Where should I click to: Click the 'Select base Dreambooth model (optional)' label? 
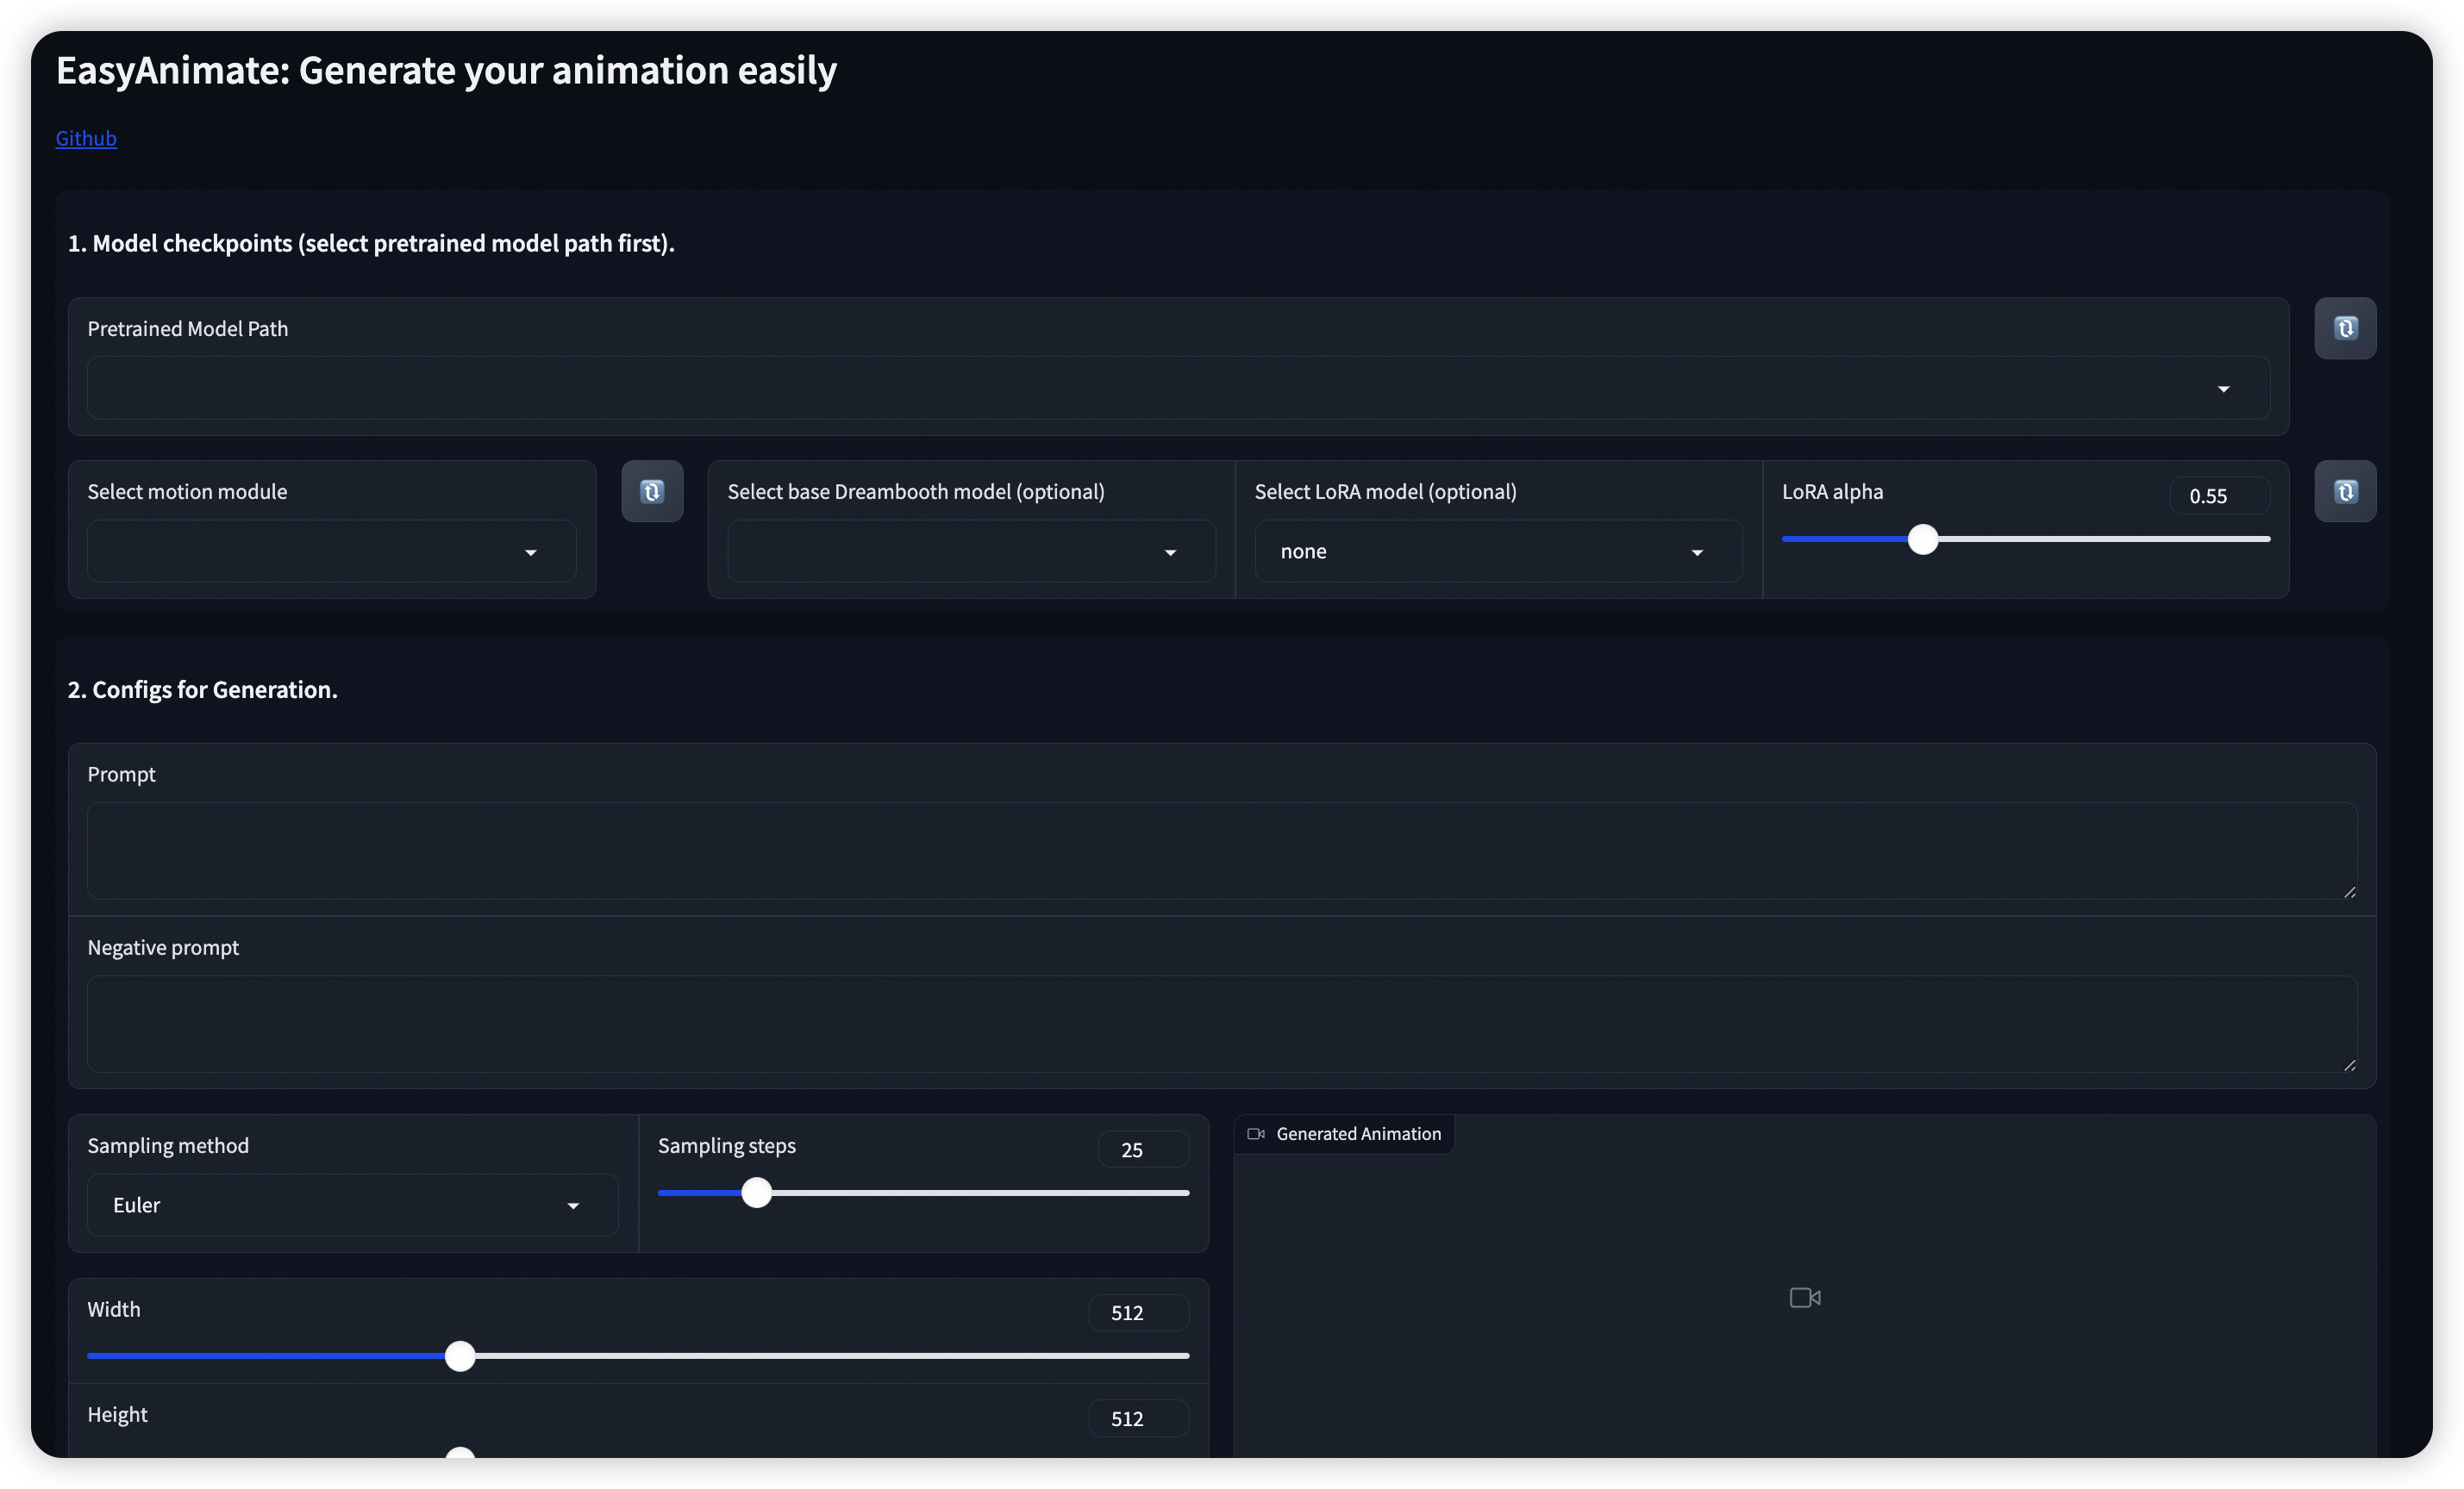coord(916,490)
